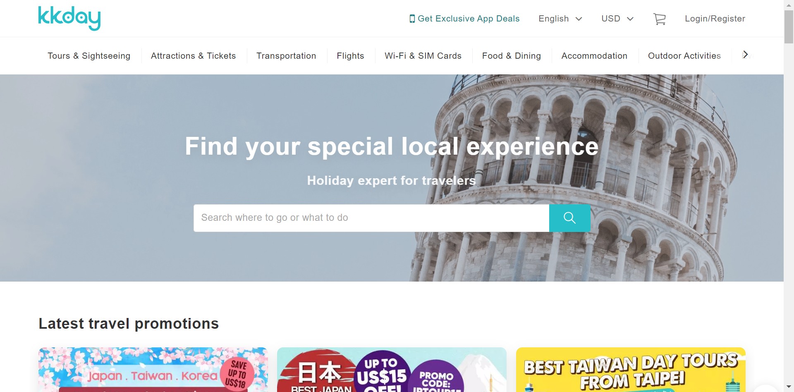Focus the destination search input field
794x392 pixels.
(x=371, y=218)
